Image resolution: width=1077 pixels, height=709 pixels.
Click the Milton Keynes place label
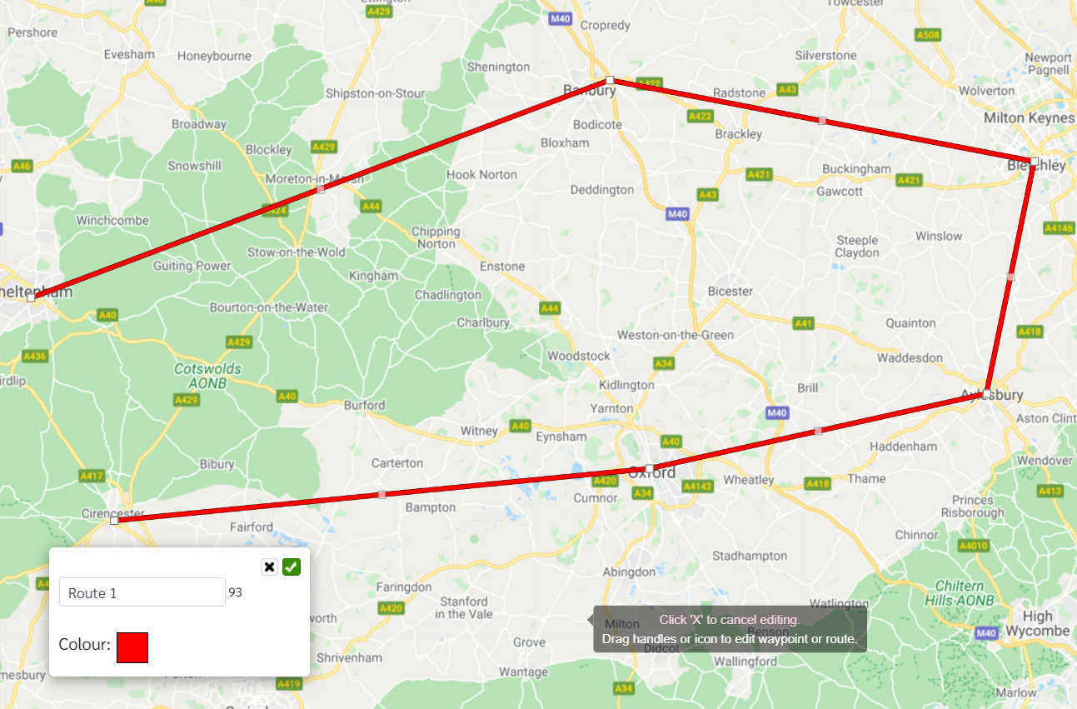coord(1029,118)
